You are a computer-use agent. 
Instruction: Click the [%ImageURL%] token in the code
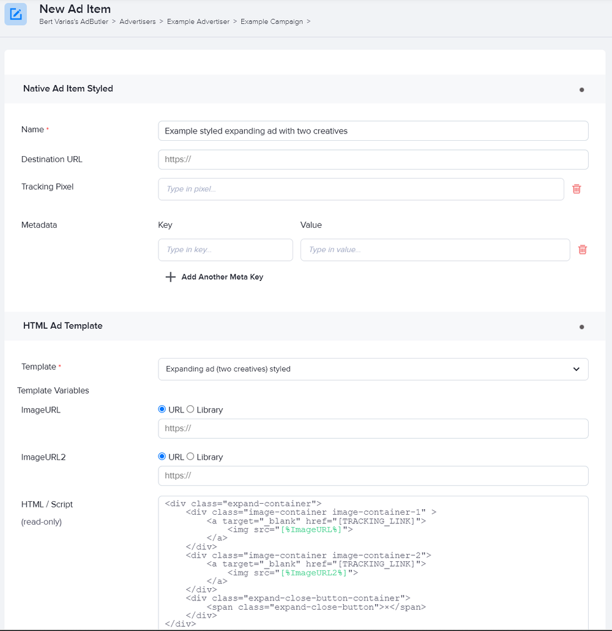[x=311, y=529]
